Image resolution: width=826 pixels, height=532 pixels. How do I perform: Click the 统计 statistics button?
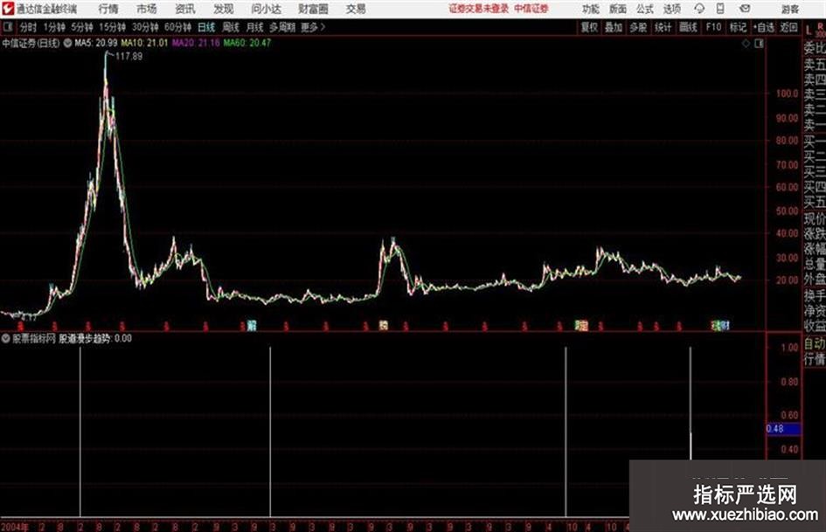point(663,27)
